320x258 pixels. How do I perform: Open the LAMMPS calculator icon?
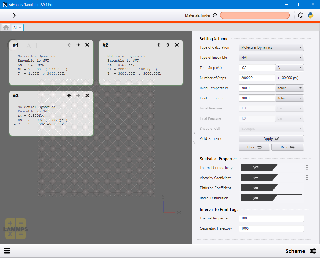[16, 228]
